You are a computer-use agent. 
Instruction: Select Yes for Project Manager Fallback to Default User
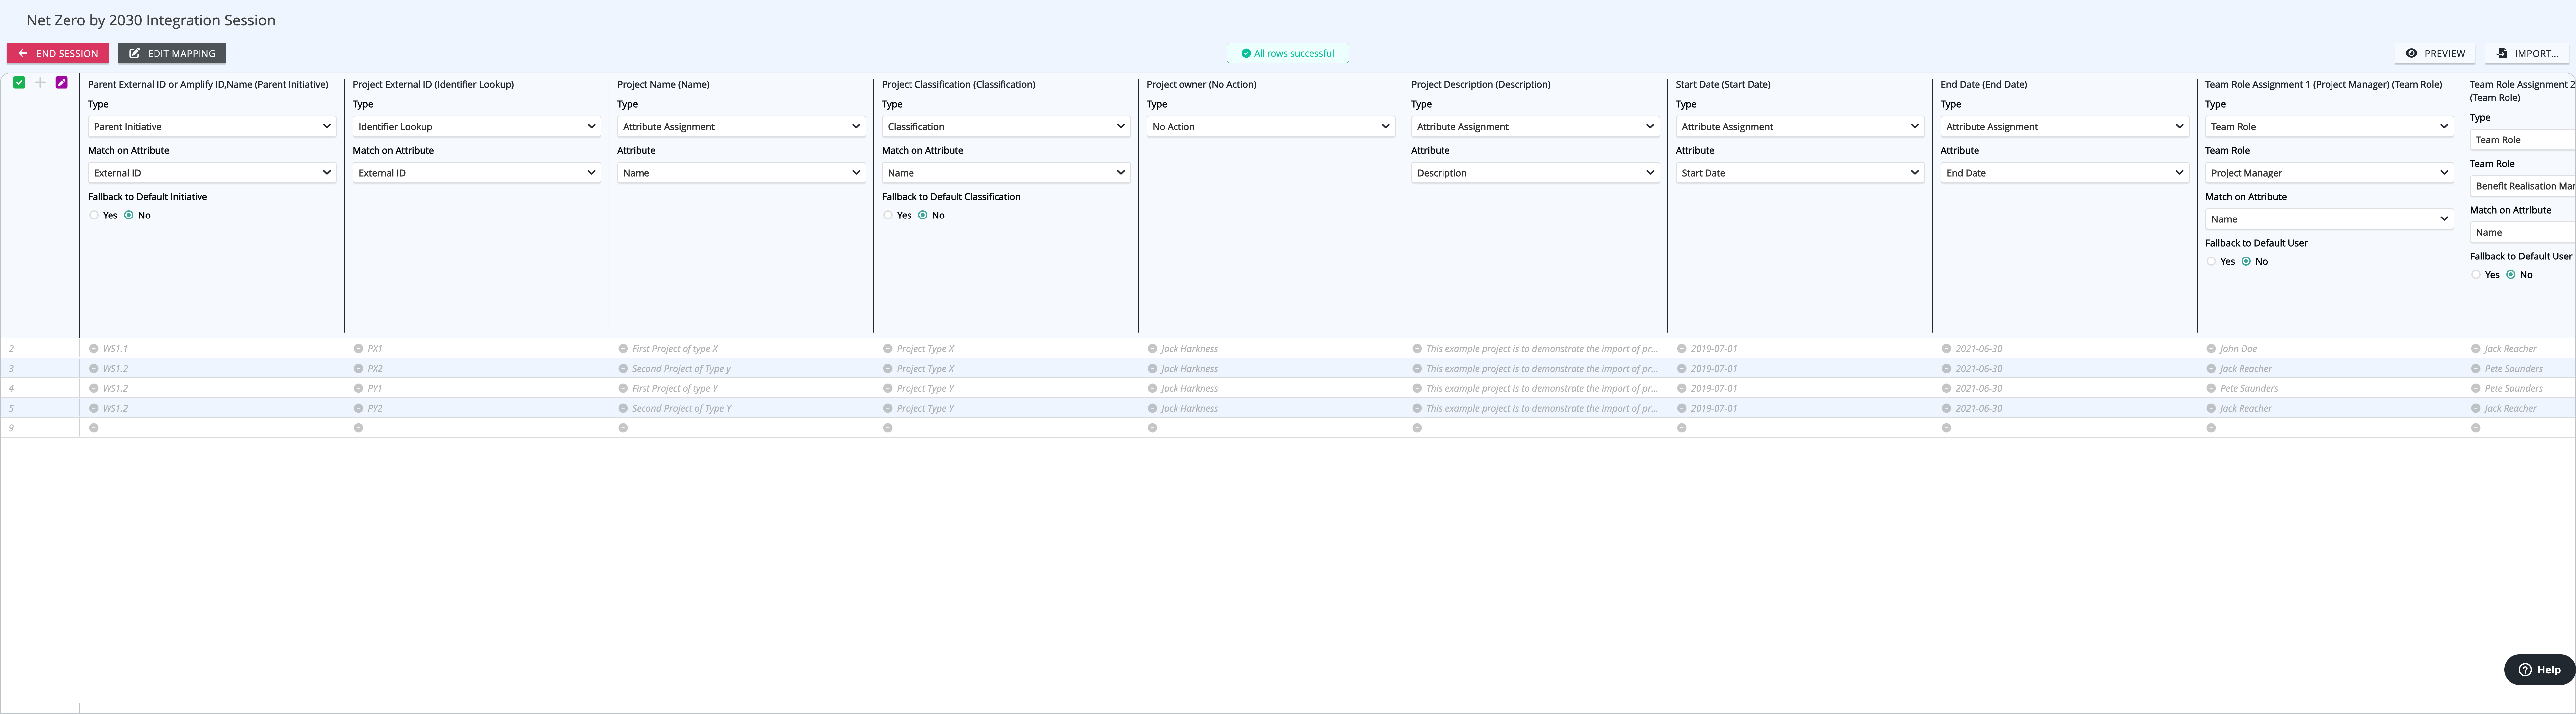coord(2211,261)
